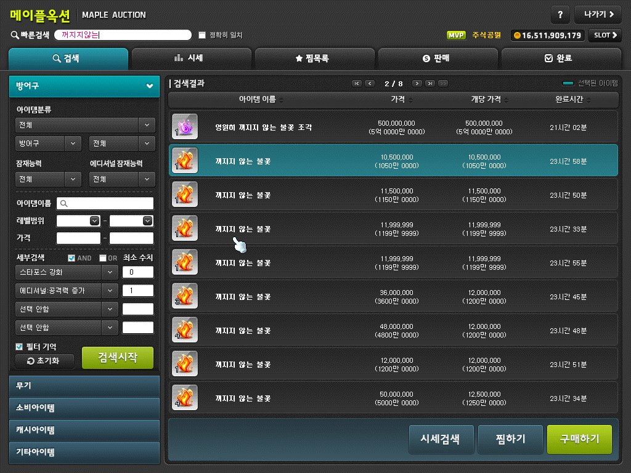The width and height of the screenshot is (631, 473).
Task: Expand the 무기 weapon category
Action: 84,386
